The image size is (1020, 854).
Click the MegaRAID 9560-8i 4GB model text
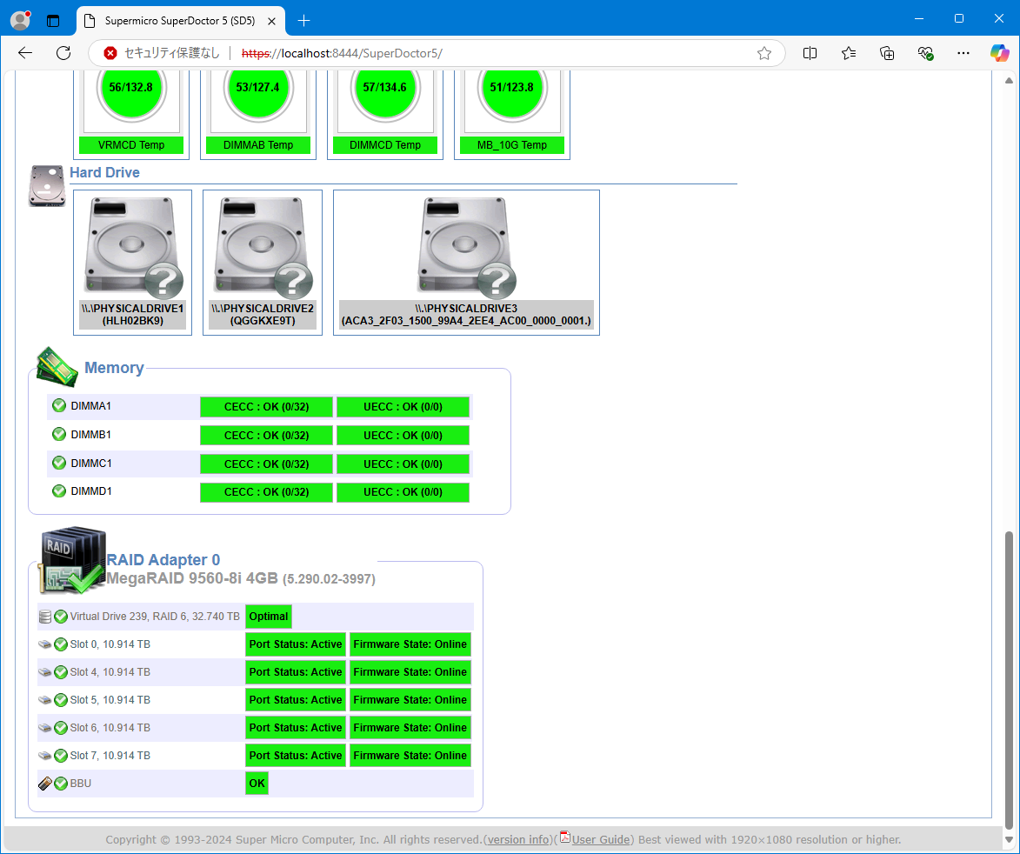coord(192,578)
